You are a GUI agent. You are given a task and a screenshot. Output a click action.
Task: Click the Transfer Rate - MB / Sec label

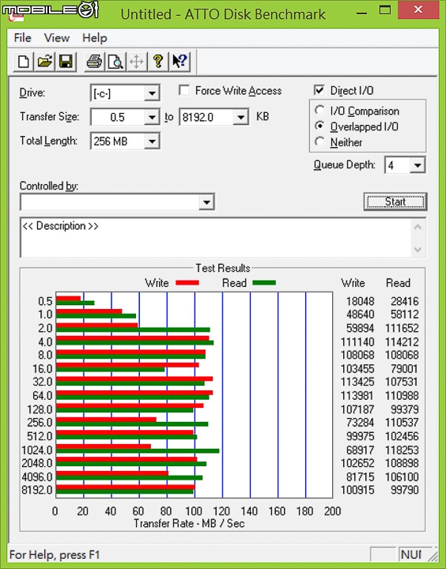coord(189,523)
